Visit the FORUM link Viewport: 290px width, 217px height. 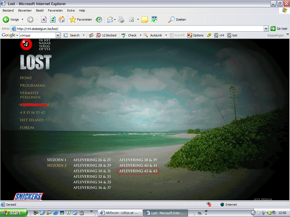coord(27,128)
